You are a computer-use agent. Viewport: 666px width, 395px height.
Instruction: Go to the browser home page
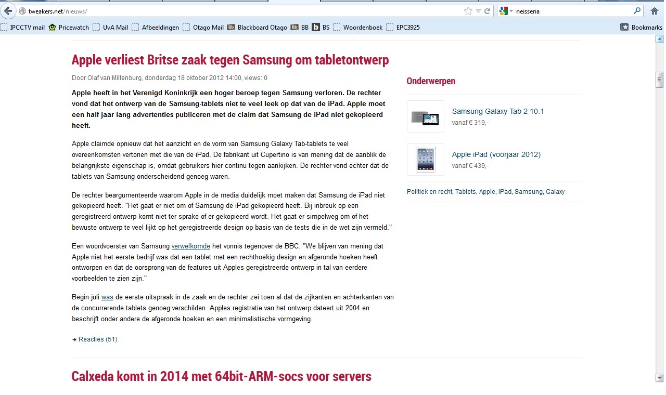pyautogui.click(x=655, y=11)
